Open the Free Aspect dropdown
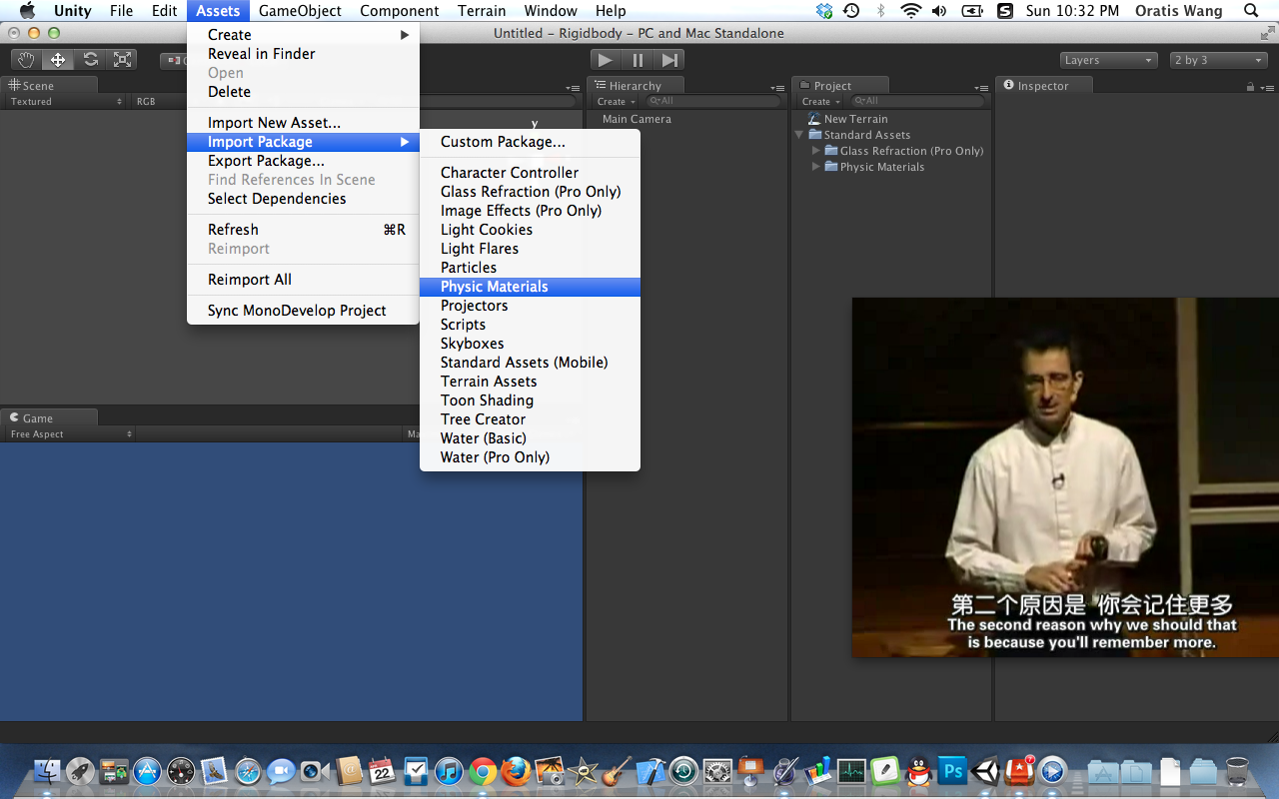Viewport: 1279px width, 799px height. pos(70,434)
